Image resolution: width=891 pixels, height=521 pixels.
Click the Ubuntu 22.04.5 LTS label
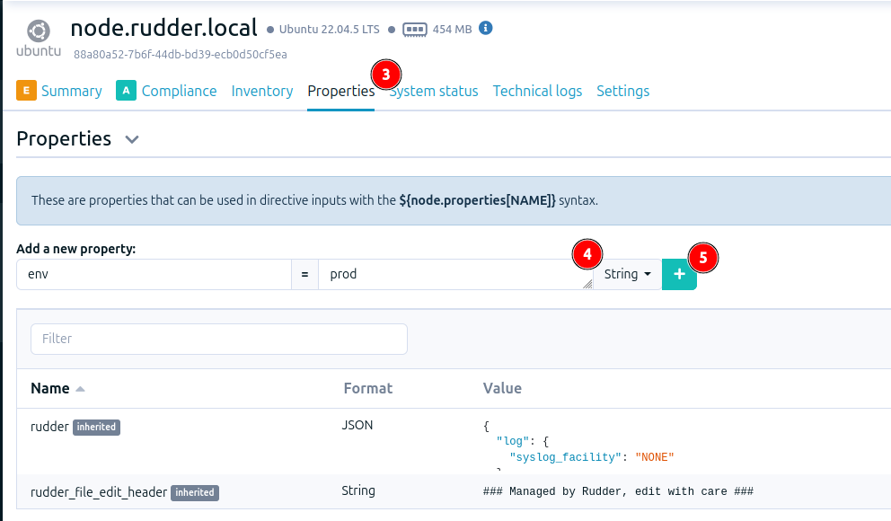329,30
